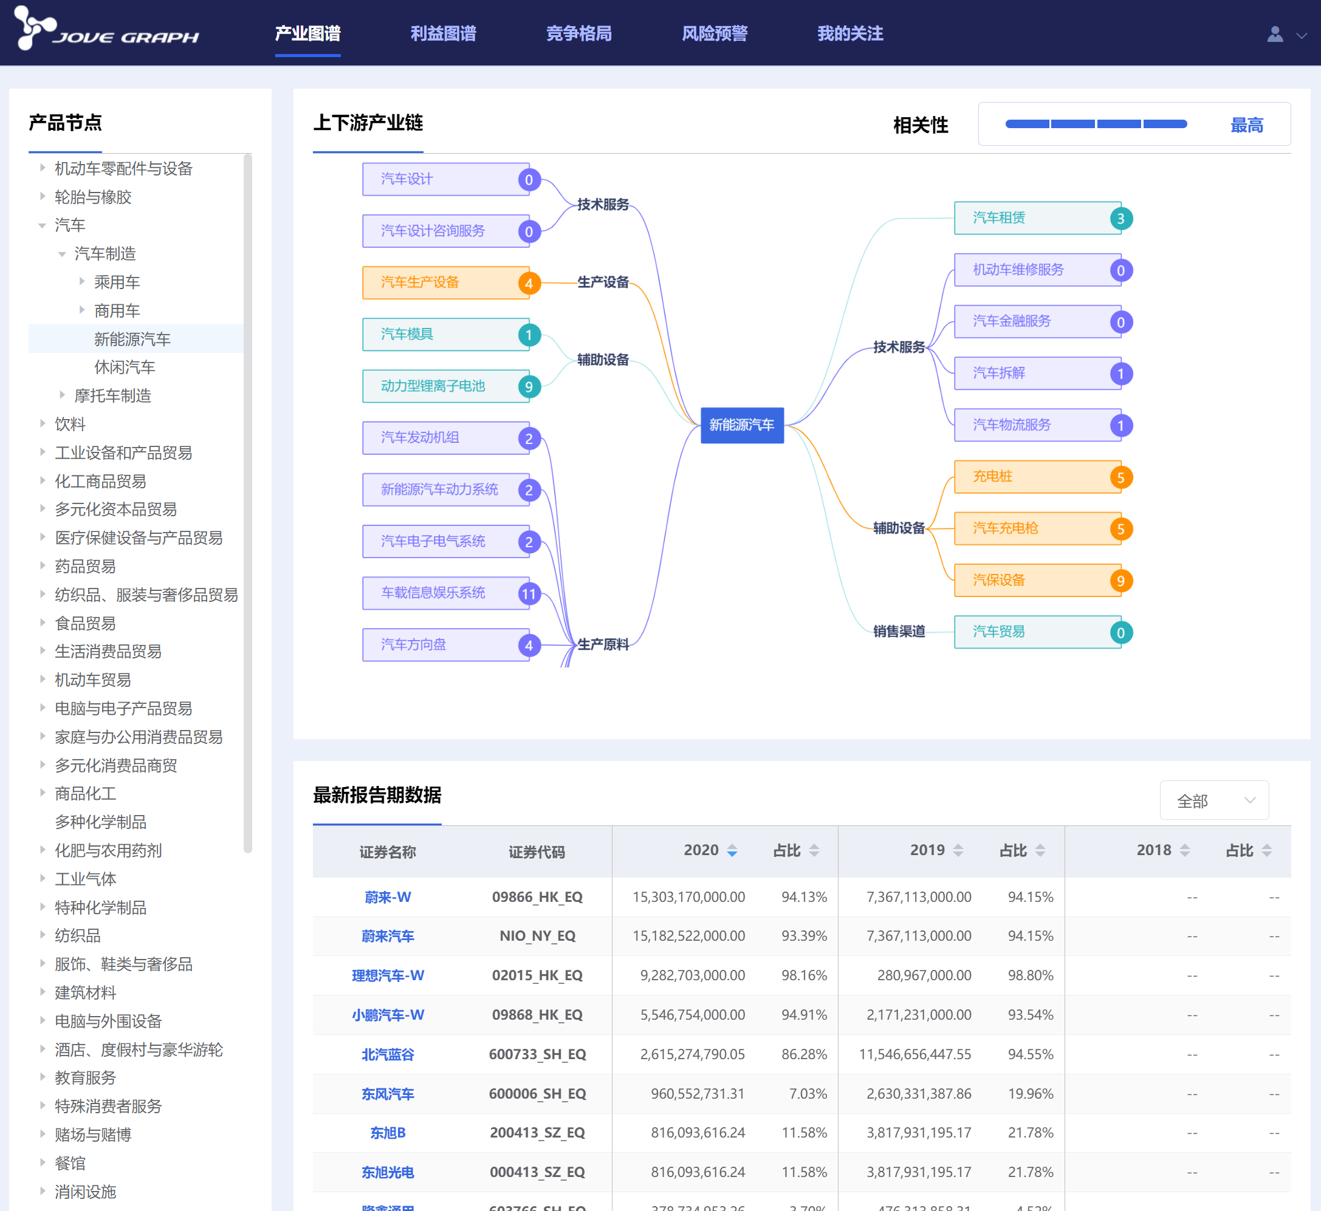Adjust the 相关性 relevance slider
The image size is (1321, 1211).
[1096, 124]
